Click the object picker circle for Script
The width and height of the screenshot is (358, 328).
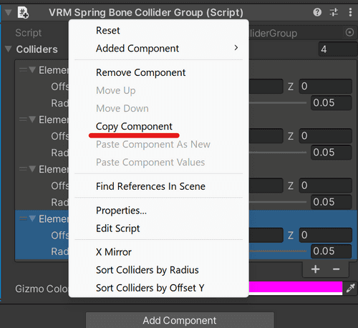pyautogui.click(x=349, y=32)
